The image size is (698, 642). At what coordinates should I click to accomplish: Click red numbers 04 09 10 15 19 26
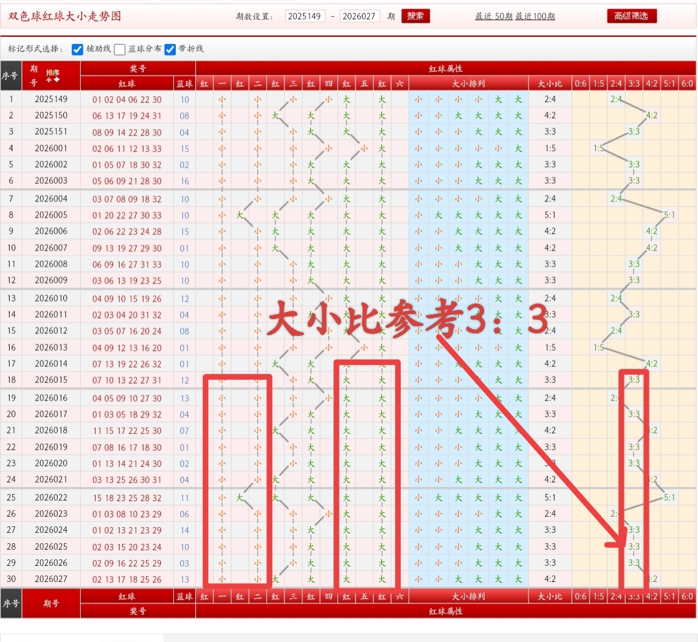click(127, 298)
